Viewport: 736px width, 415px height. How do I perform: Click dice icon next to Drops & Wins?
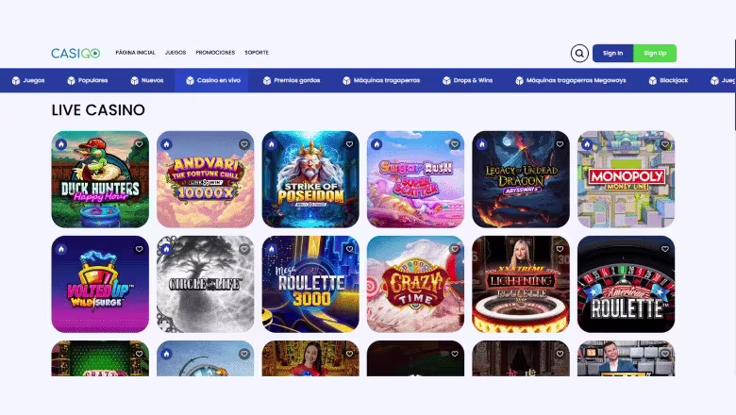coord(446,81)
